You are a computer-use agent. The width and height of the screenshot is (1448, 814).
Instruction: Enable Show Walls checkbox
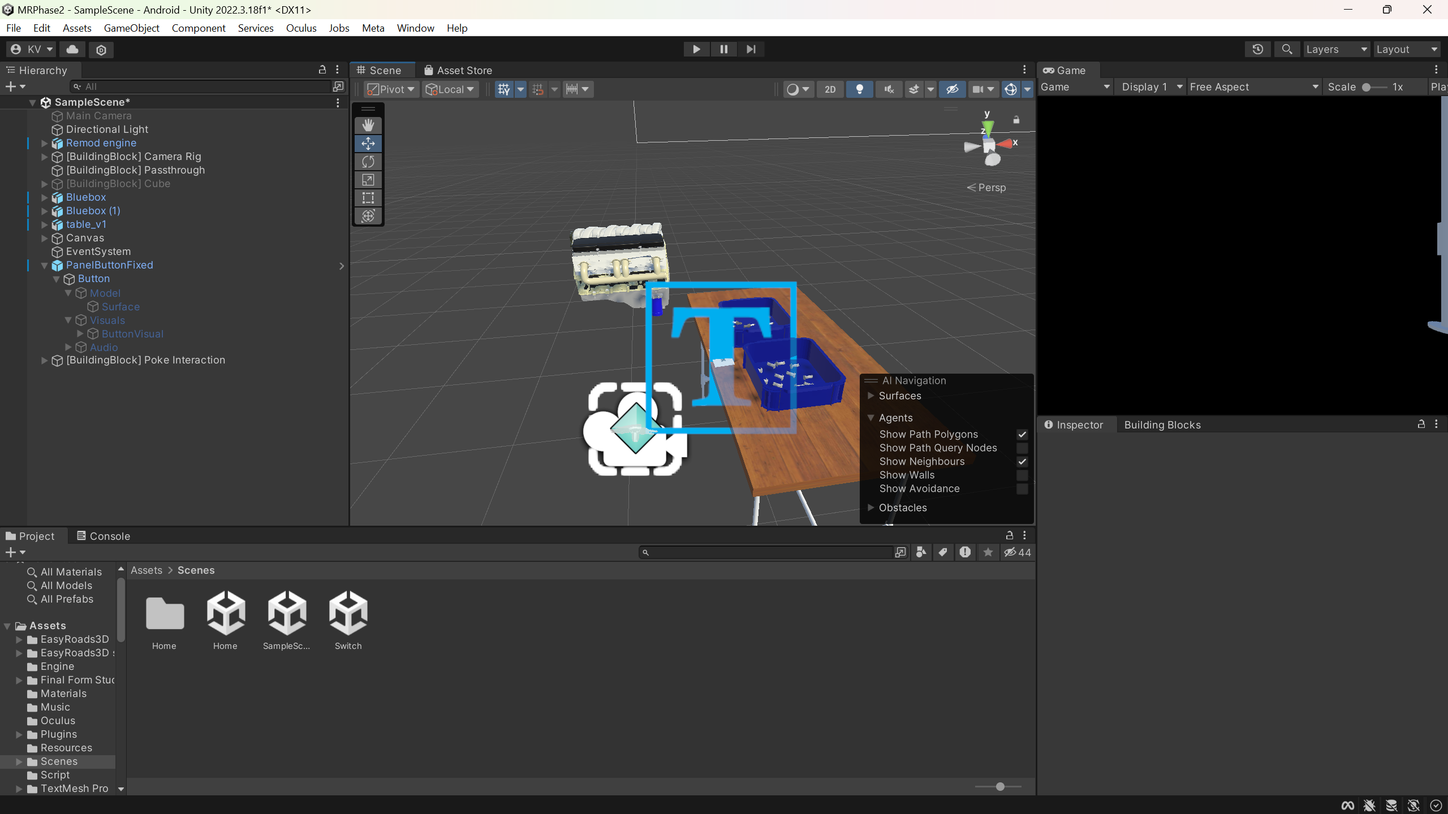(x=1022, y=475)
